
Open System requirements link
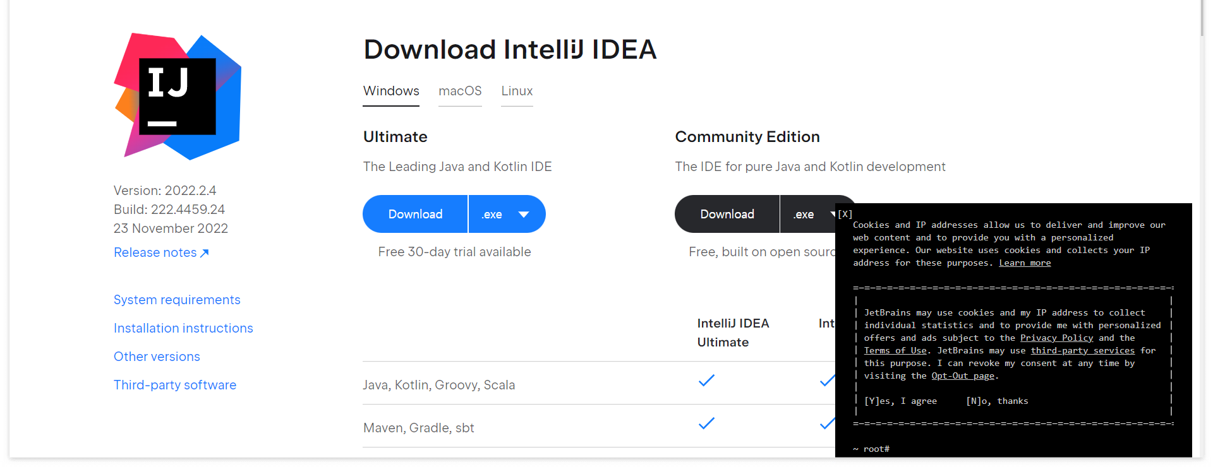click(177, 300)
